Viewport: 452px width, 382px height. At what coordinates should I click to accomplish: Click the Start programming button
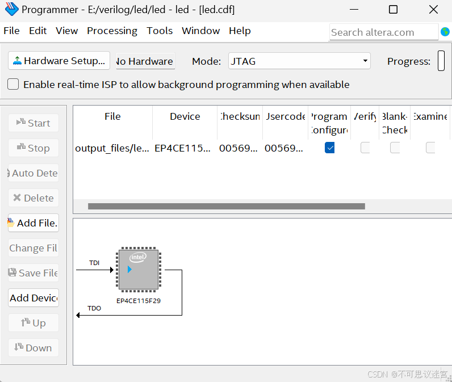click(x=34, y=123)
